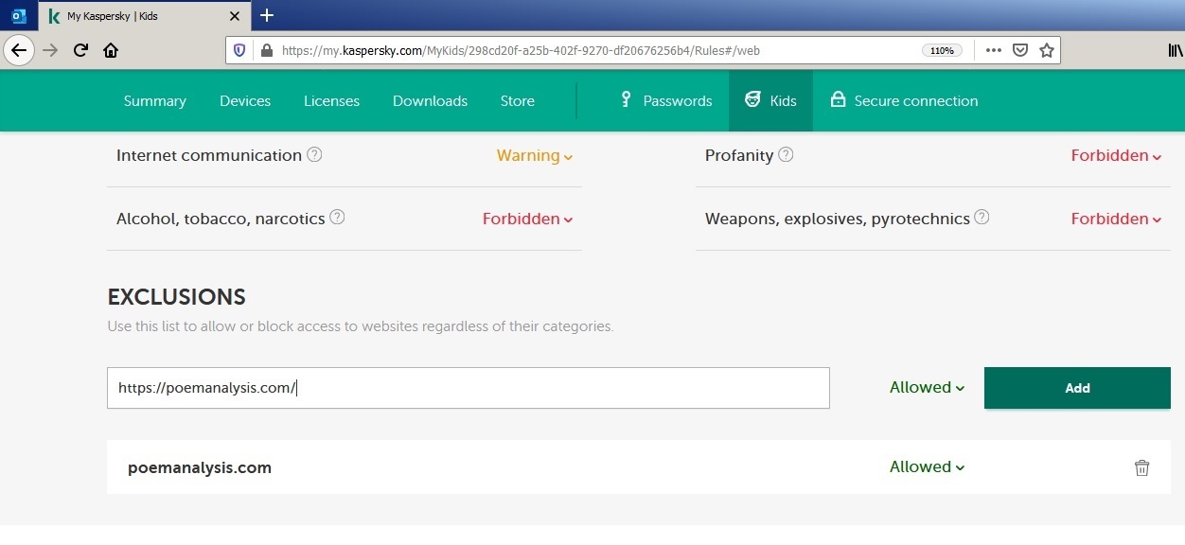1185x545 pixels.
Task: Click the poemanalysis.com list entry
Action: (200, 467)
